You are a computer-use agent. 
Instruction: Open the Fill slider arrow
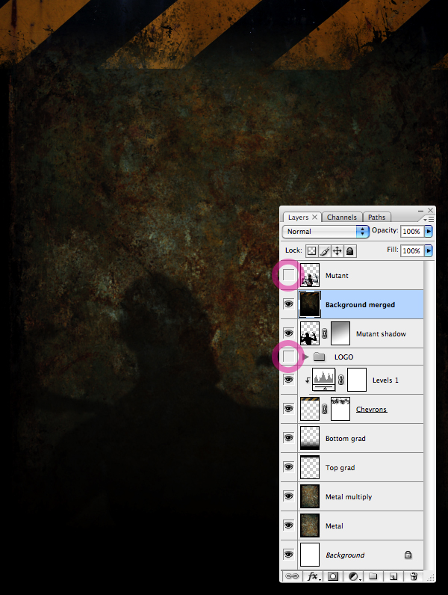click(429, 250)
